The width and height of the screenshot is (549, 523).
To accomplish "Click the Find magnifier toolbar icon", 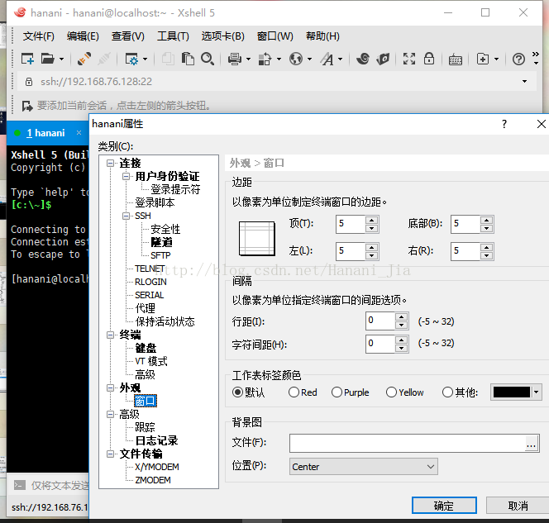I will pos(208,59).
